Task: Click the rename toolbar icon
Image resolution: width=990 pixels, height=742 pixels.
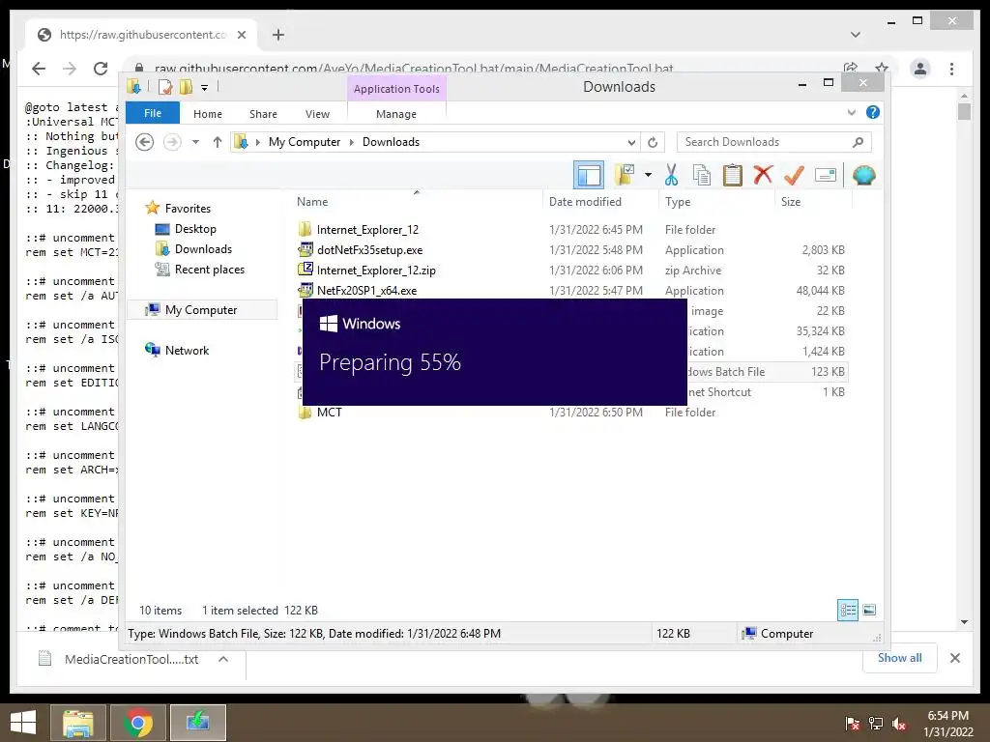Action: [826, 175]
